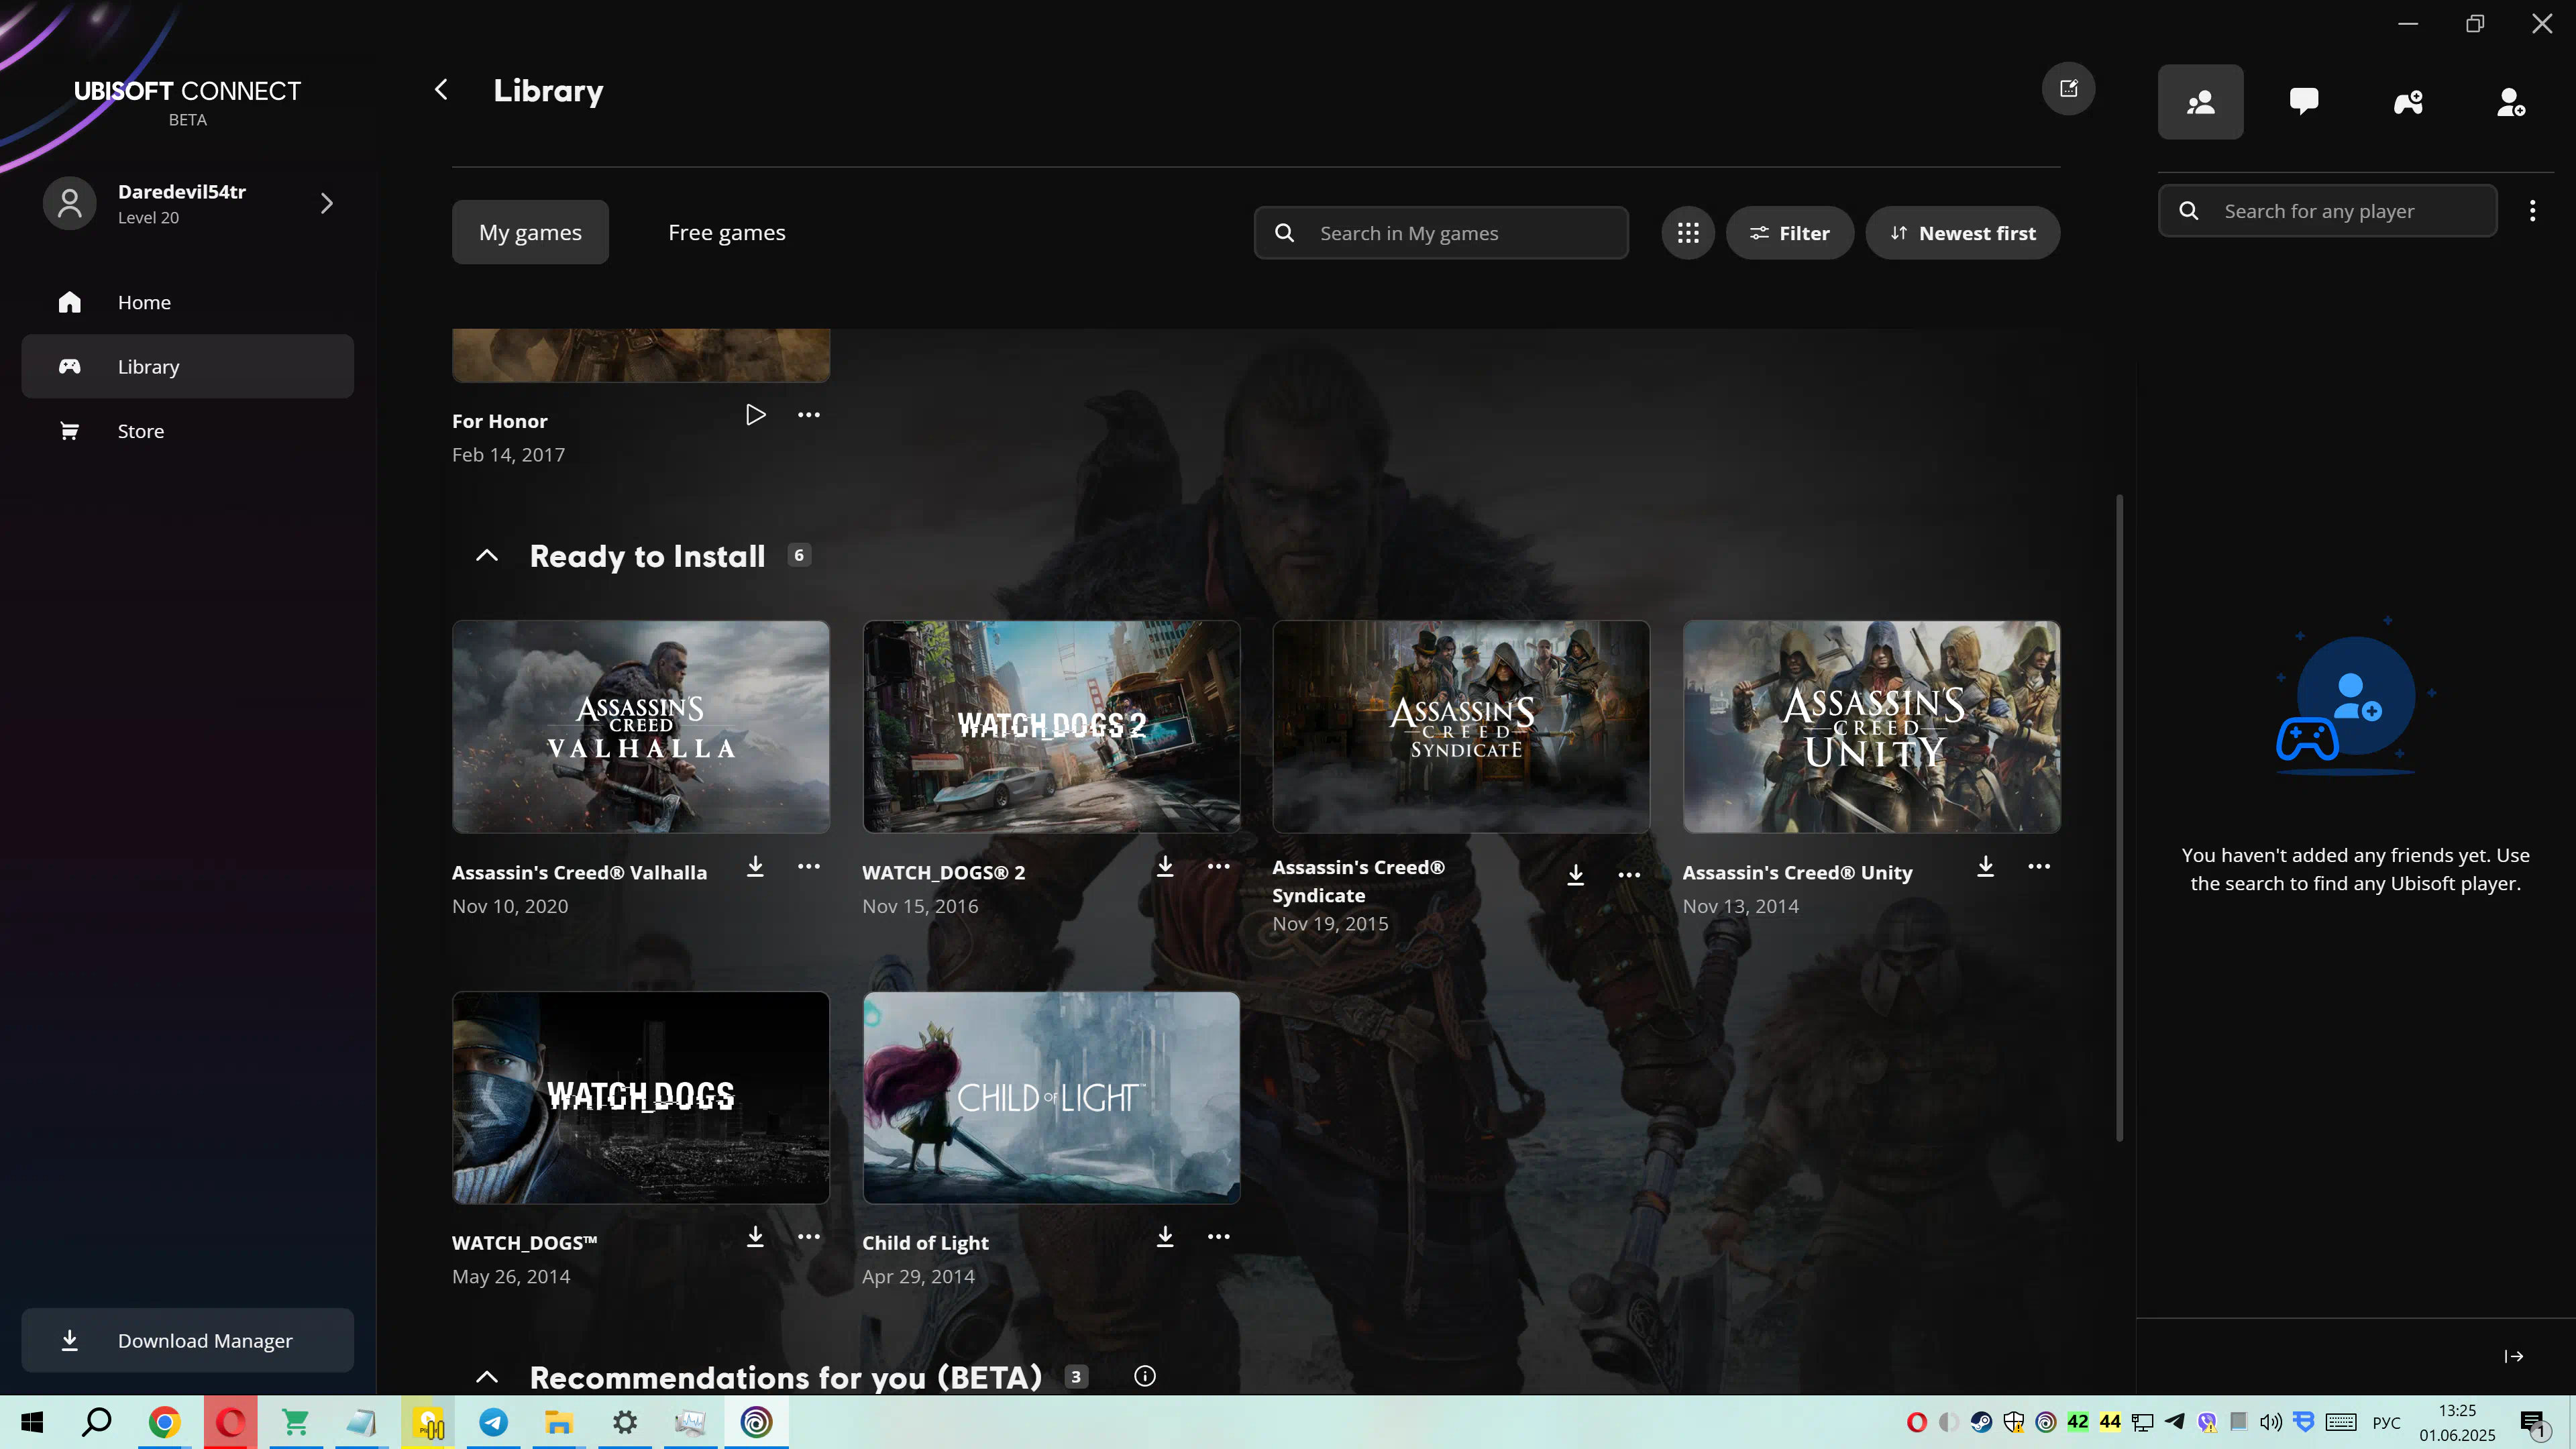Collapse Recommendations for you section
Viewport: 2576px width, 1449px height.
(x=487, y=1377)
